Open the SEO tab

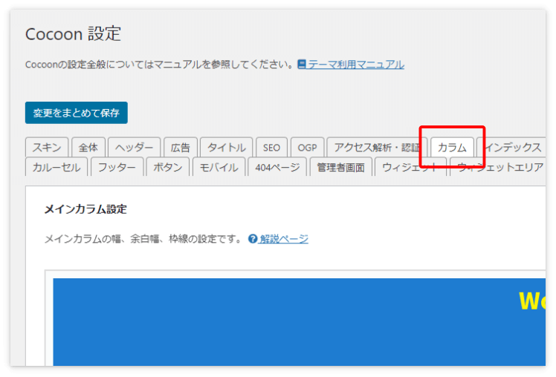pyautogui.click(x=271, y=147)
